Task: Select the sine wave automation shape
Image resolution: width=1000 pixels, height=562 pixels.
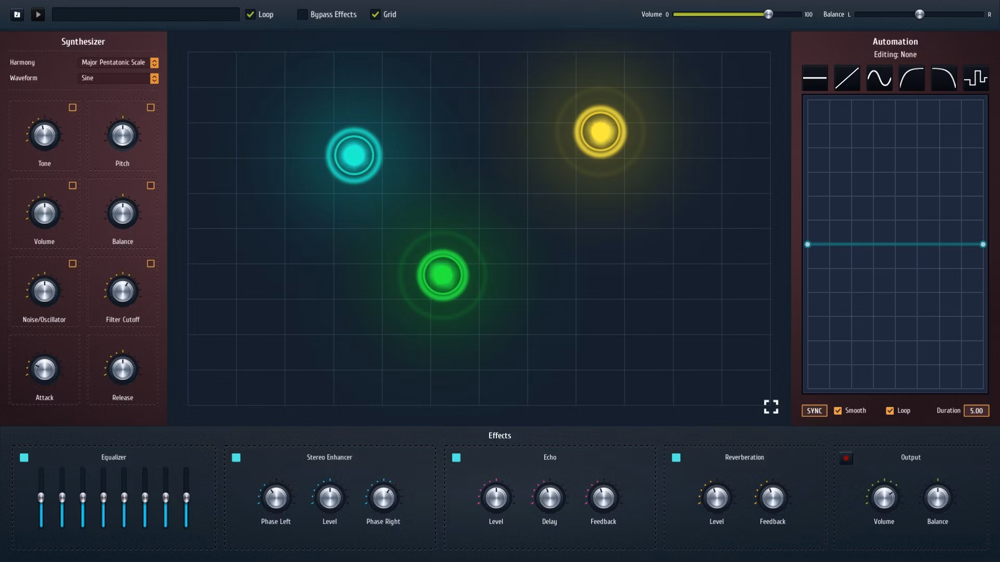Action: click(x=879, y=78)
